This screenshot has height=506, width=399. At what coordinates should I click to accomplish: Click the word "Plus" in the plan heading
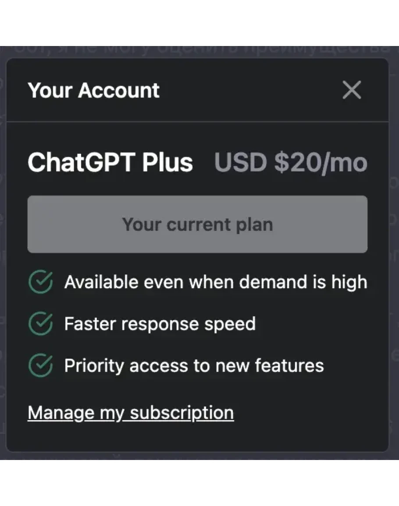(x=167, y=163)
